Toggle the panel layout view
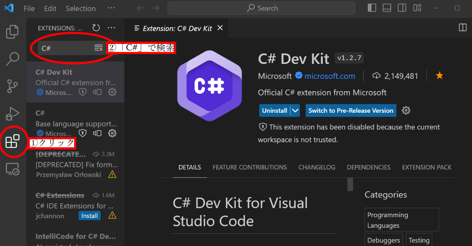This screenshot has height=246, width=472. pyautogui.click(x=387, y=7)
